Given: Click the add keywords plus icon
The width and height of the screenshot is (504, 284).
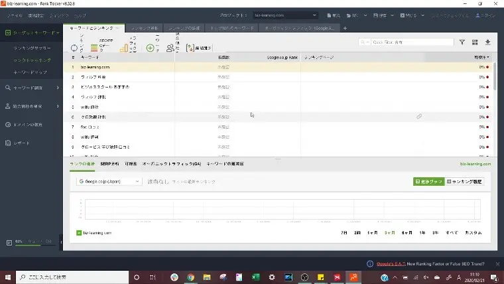Looking at the screenshot, I should (x=150, y=48).
